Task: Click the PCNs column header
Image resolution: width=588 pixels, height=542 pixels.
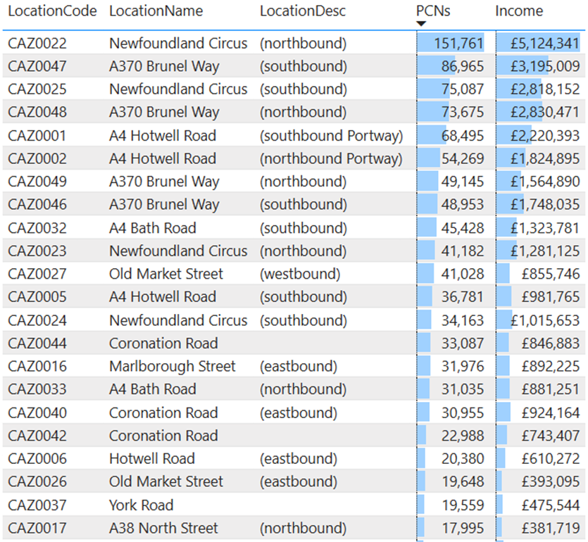Action: [x=433, y=11]
